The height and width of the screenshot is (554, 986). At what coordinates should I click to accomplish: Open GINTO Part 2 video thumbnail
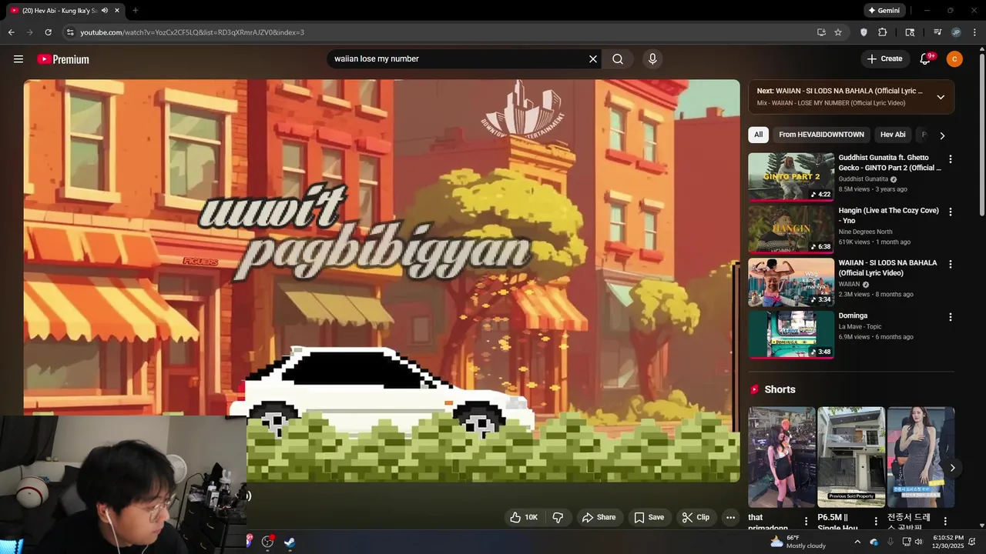791,177
